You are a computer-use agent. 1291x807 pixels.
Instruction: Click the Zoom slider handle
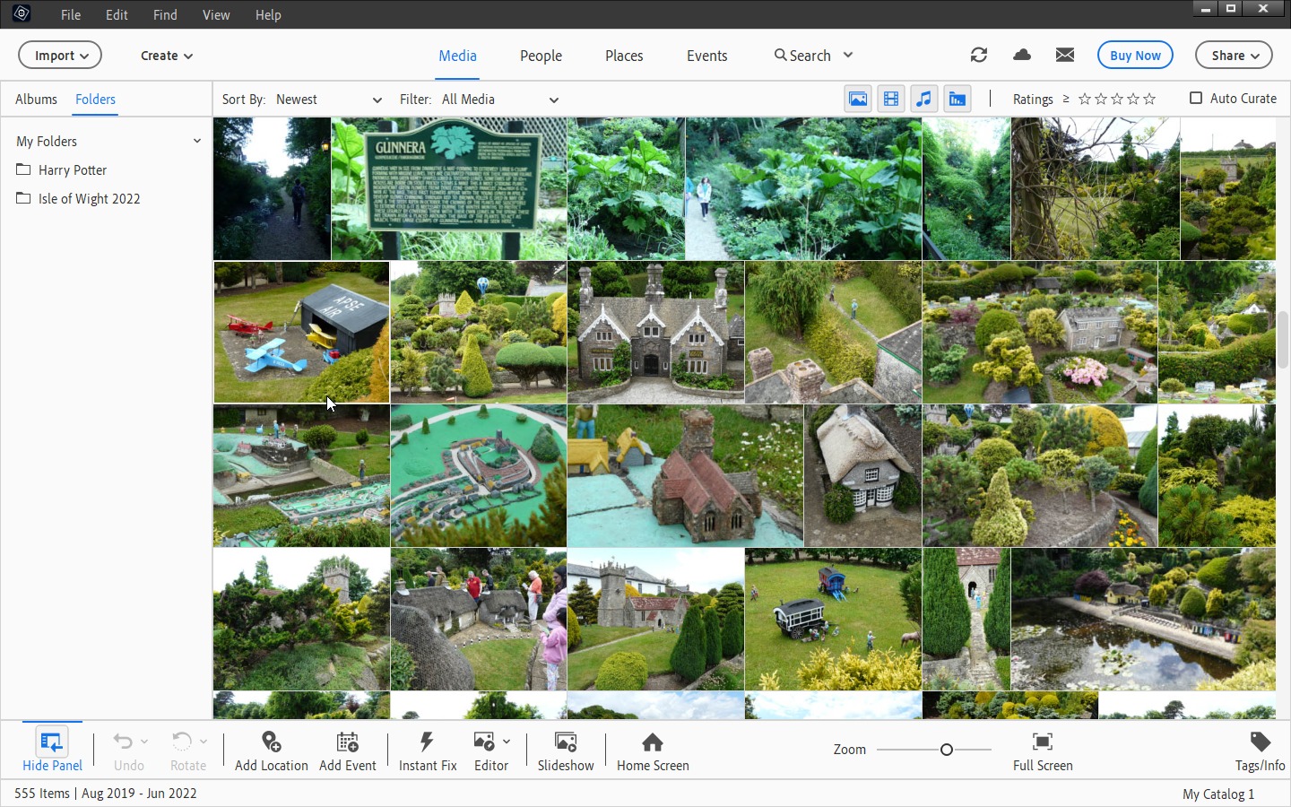tap(947, 750)
